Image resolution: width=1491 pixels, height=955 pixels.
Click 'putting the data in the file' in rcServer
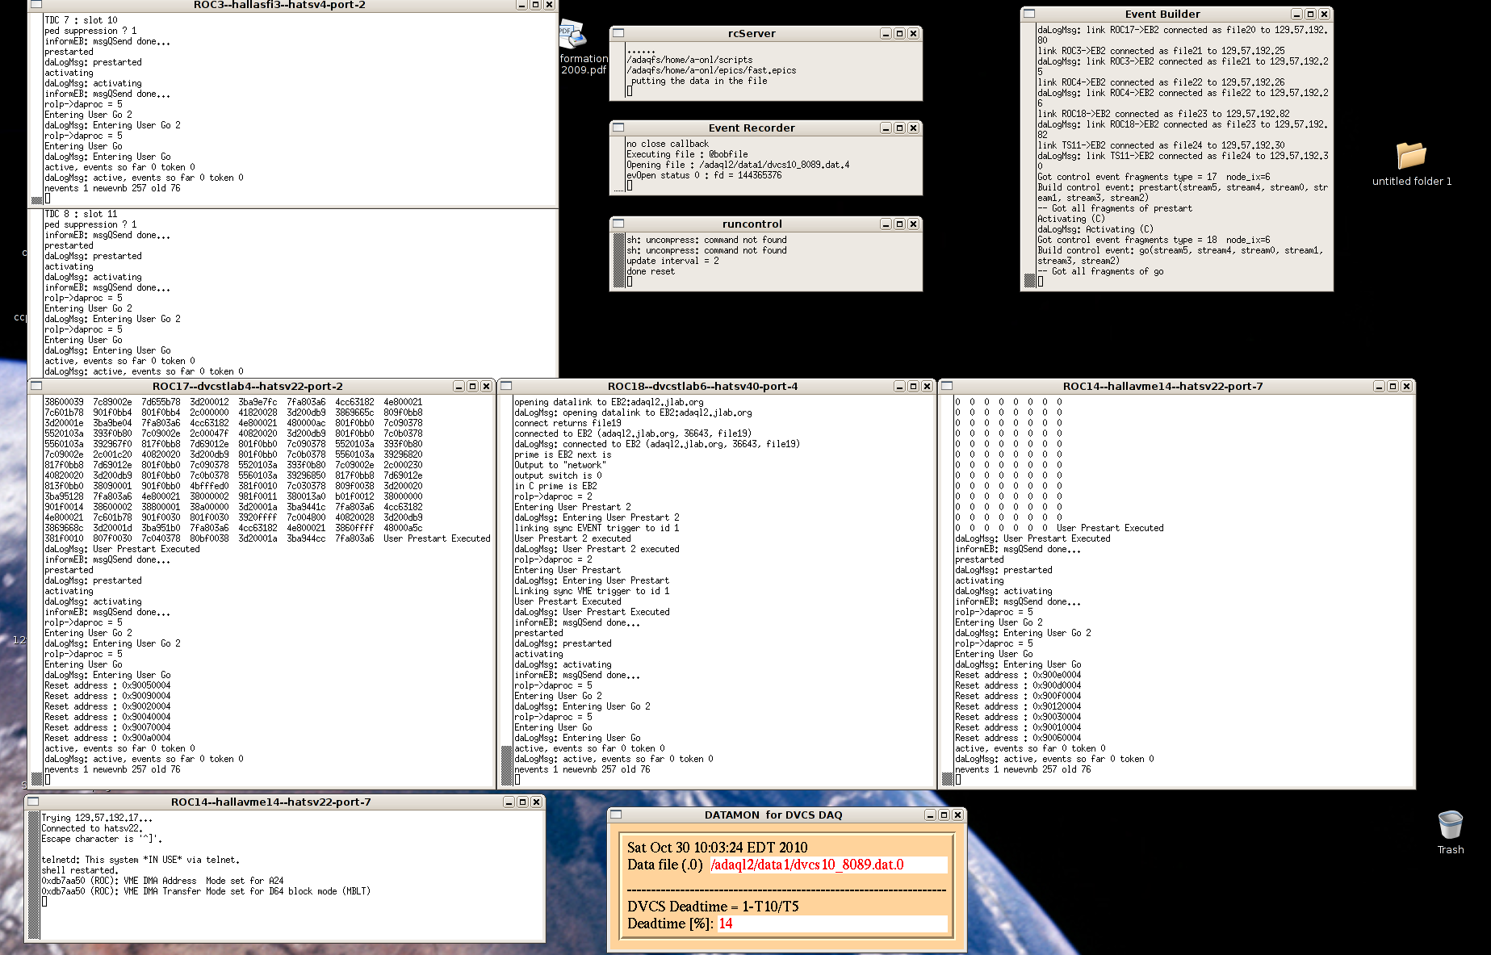pyautogui.click(x=699, y=81)
